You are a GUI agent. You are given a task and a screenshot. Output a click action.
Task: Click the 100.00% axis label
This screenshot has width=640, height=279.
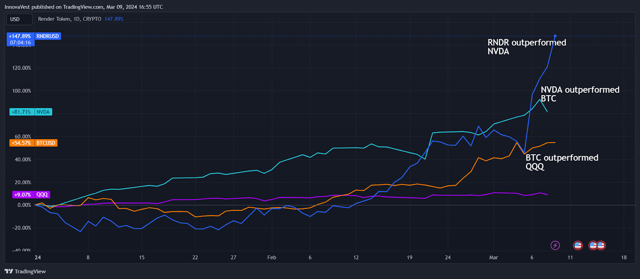click(22, 91)
